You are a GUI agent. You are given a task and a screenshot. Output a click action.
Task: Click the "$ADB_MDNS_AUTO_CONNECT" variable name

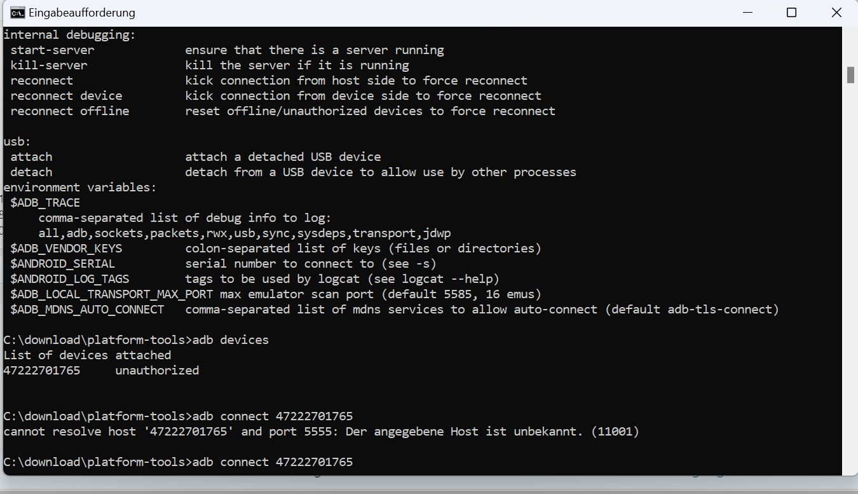(x=87, y=310)
